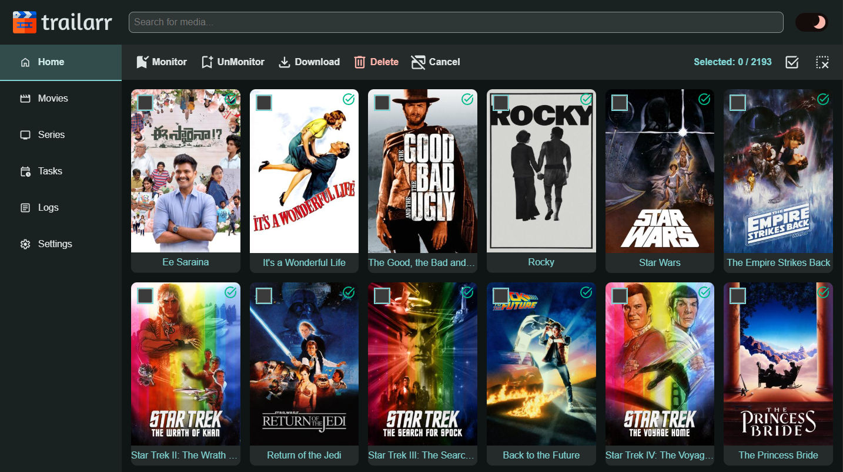Click the green status checkmark on Rocky
This screenshot has width=843, height=472.
[x=586, y=99]
